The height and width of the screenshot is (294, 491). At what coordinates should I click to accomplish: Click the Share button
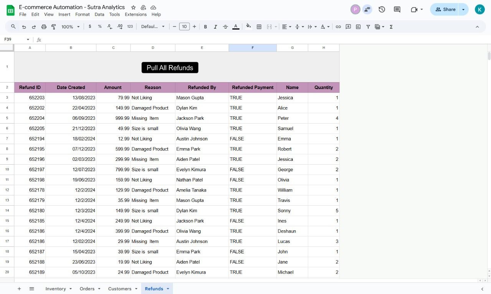[x=445, y=10]
